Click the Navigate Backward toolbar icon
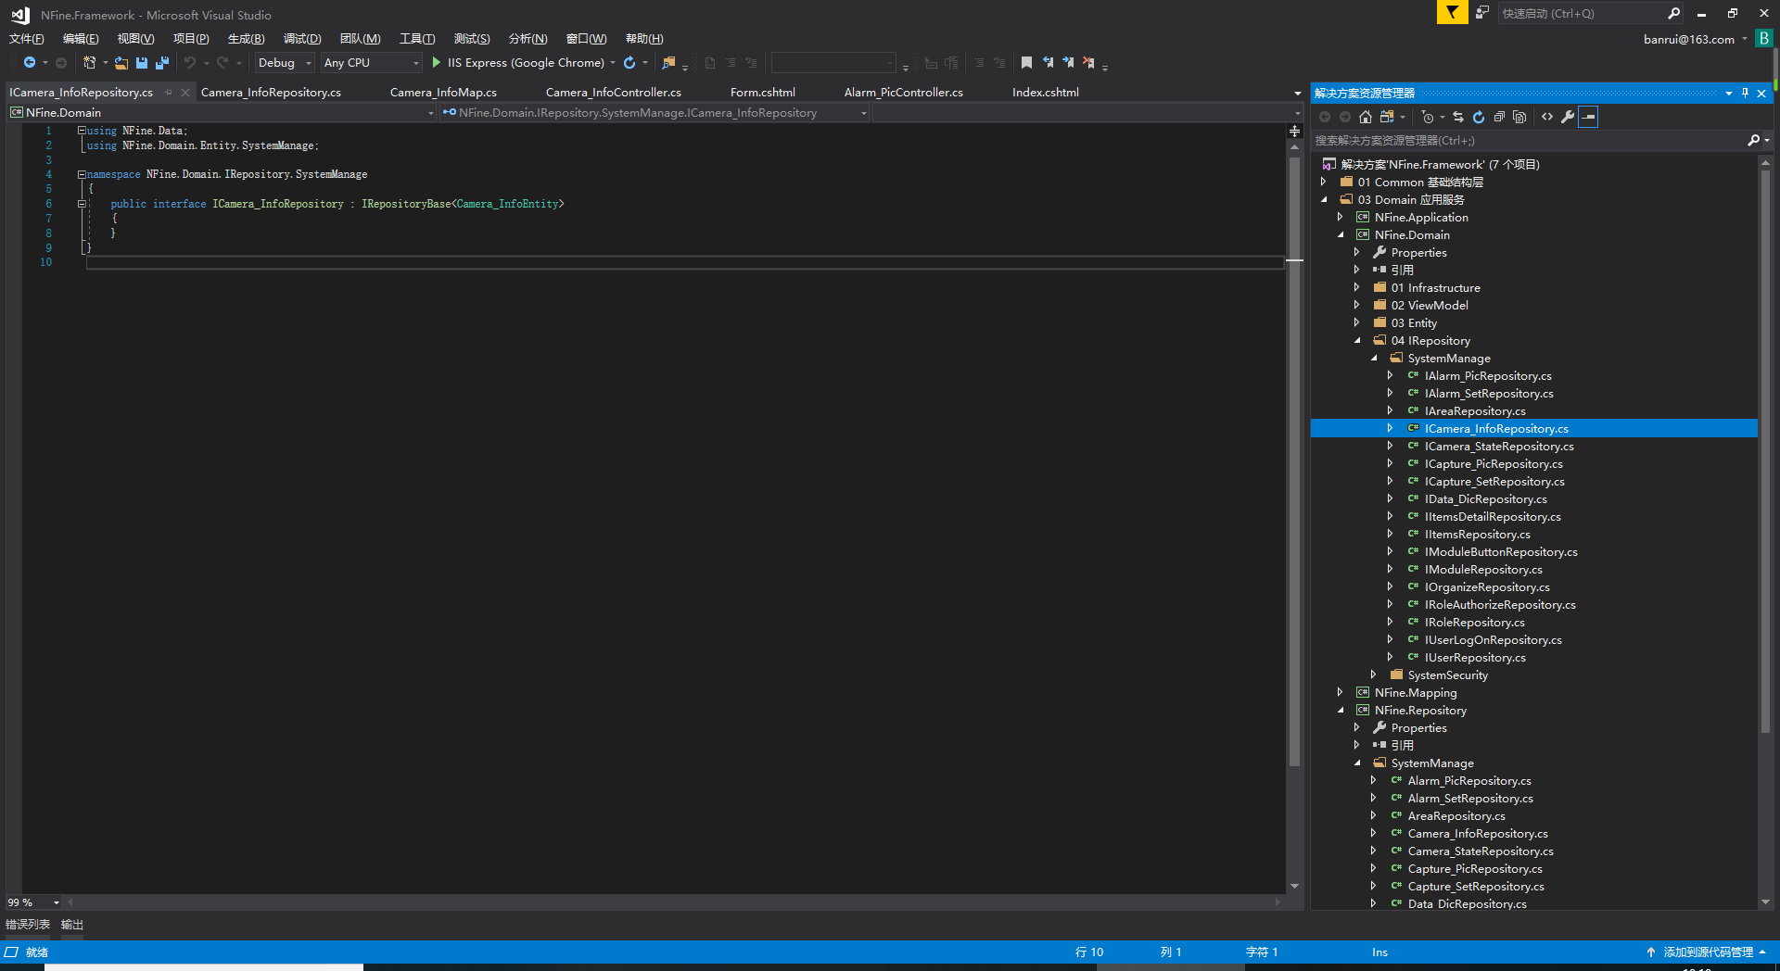This screenshot has width=1780, height=971. (x=30, y=62)
